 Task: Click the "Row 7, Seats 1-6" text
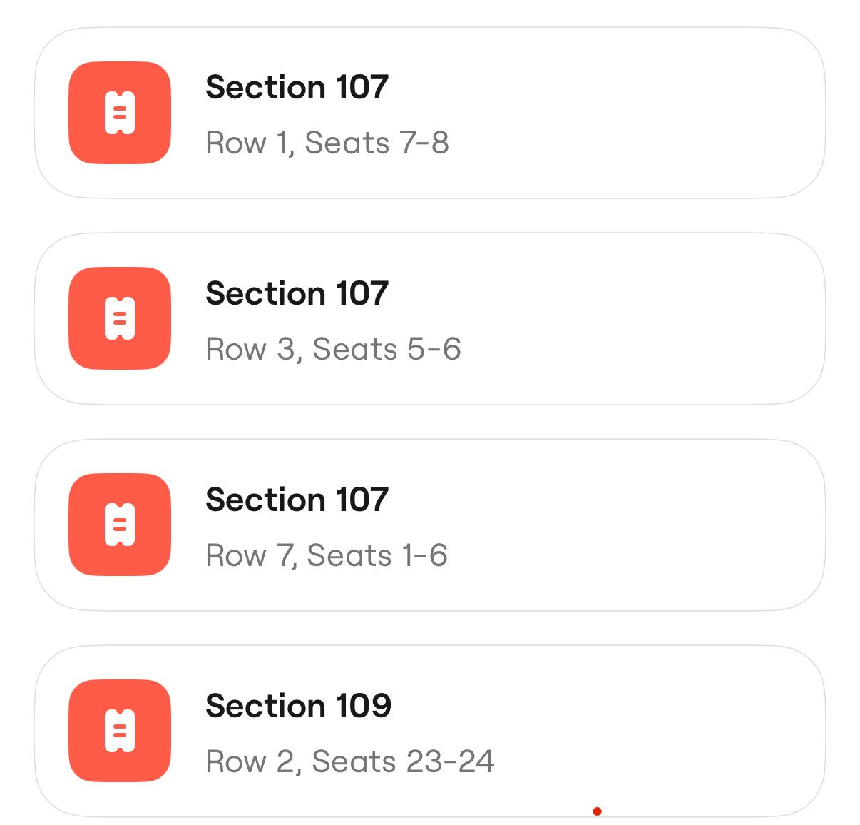click(327, 555)
